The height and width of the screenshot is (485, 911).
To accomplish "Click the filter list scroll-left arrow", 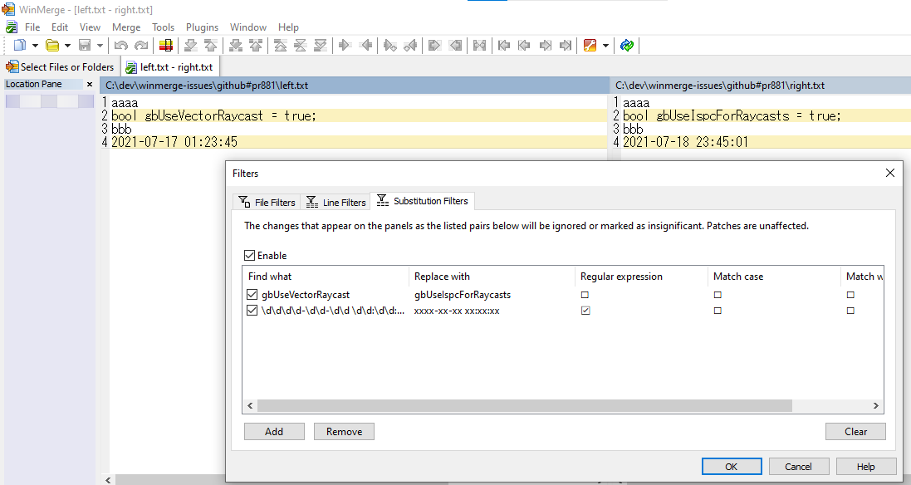I will click(x=251, y=405).
